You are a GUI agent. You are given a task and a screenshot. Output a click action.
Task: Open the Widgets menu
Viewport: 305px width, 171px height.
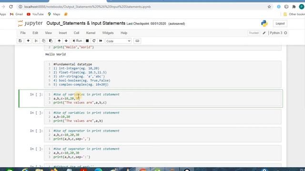(108, 33)
